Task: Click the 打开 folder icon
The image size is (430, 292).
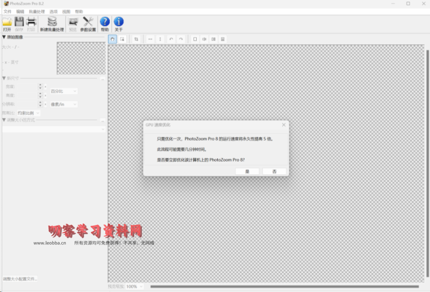Action: [7, 21]
